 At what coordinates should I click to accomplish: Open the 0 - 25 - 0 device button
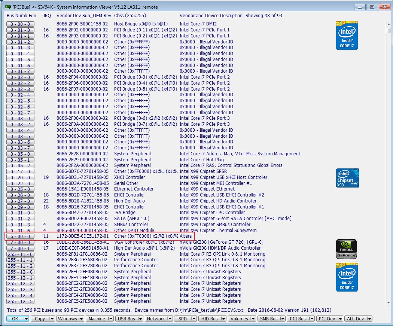pos(20,189)
